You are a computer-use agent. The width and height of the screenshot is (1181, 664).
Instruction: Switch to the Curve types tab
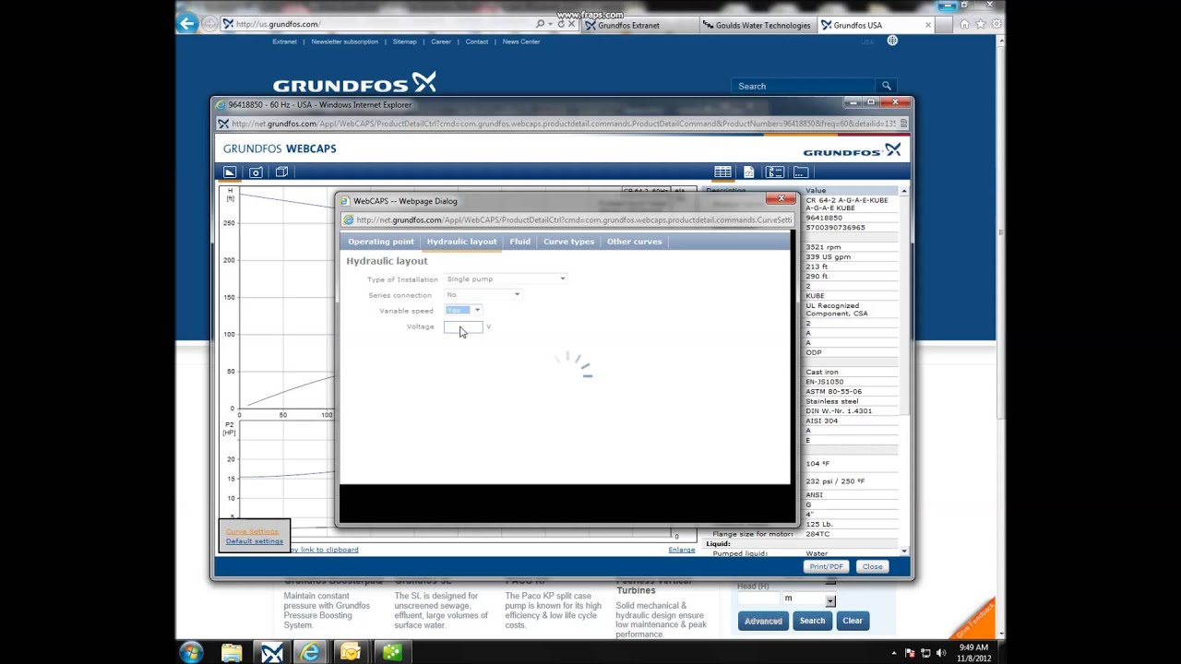click(568, 242)
